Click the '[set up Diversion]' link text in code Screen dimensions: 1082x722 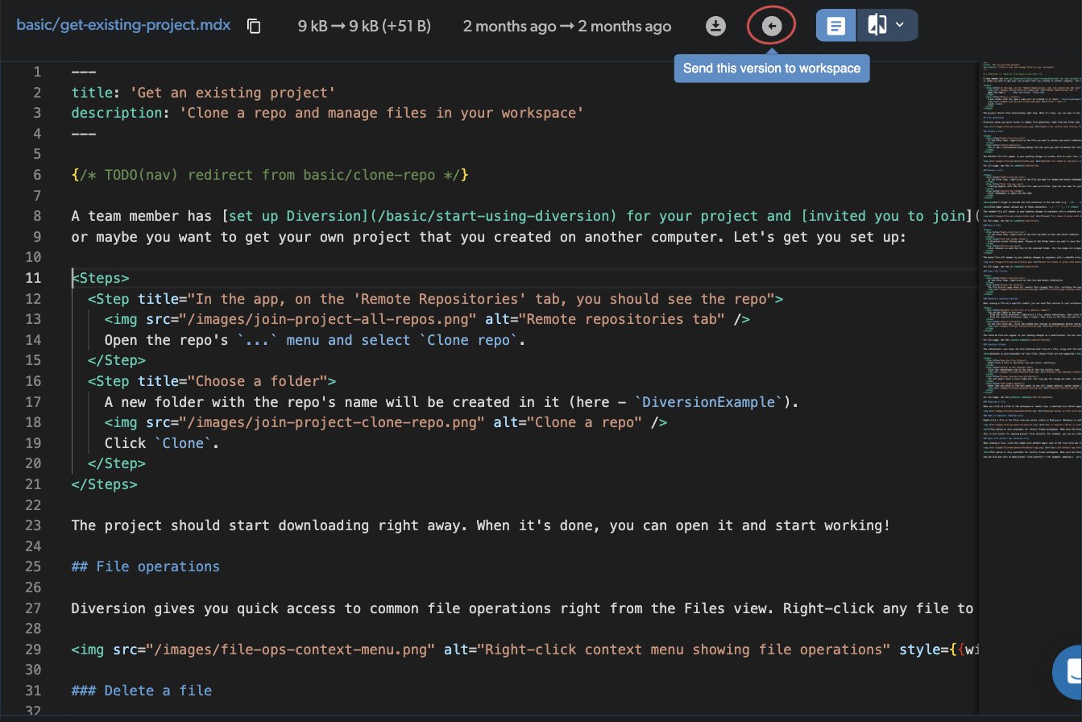(295, 216)
